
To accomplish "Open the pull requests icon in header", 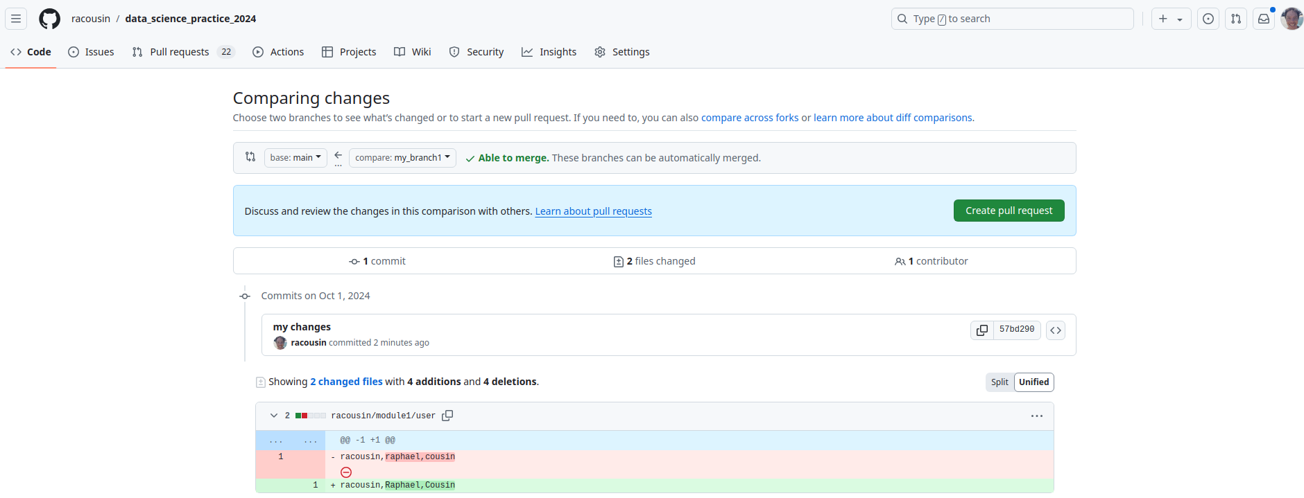I will (1236, 19).
